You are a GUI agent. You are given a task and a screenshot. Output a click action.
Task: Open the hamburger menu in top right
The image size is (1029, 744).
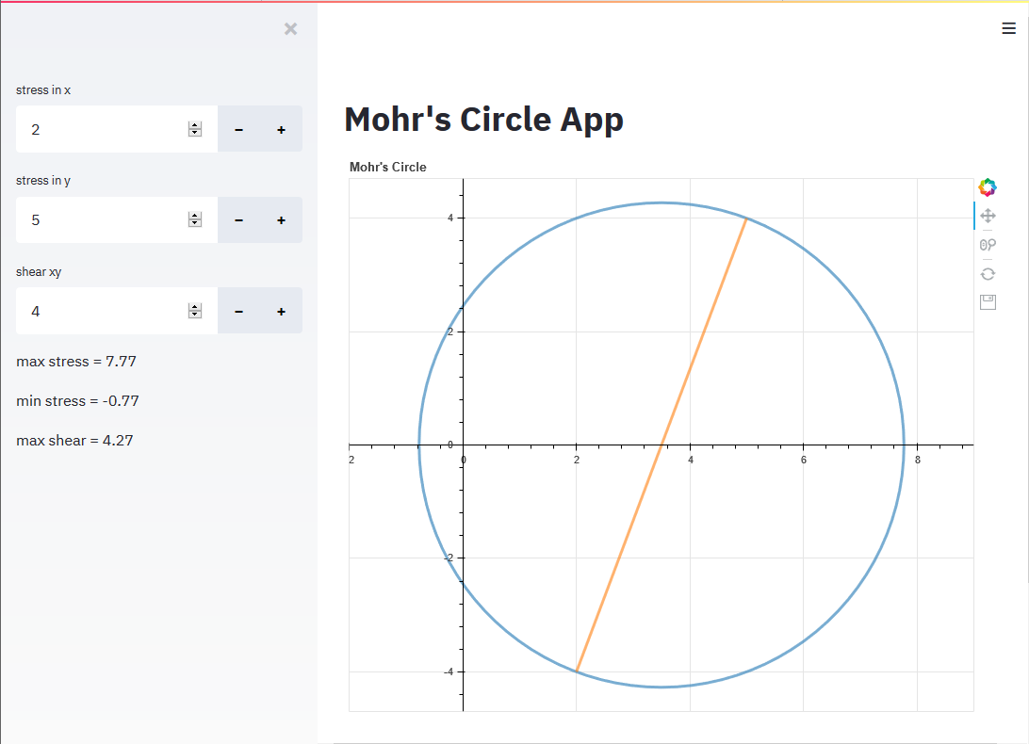[x=1007, y=28]
